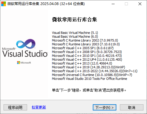Viewport: 147px width, 114px height.
Task: Click the Visual Studio infinity logo
Action: (26, 44)
